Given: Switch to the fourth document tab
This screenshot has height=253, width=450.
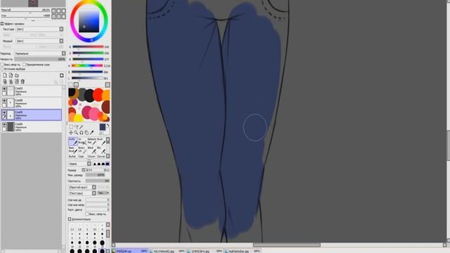Looking at the screenshot, I should click(242, 251).
